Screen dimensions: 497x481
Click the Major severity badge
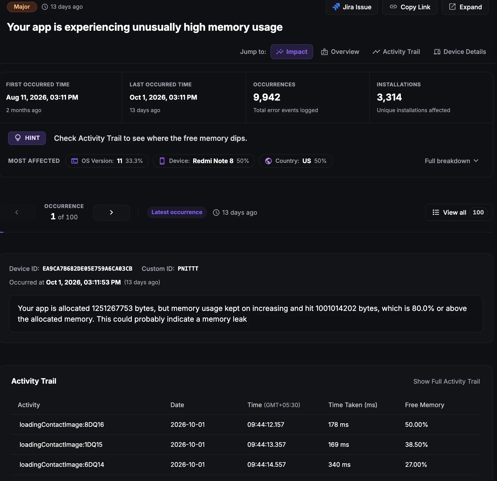(22, 7)
